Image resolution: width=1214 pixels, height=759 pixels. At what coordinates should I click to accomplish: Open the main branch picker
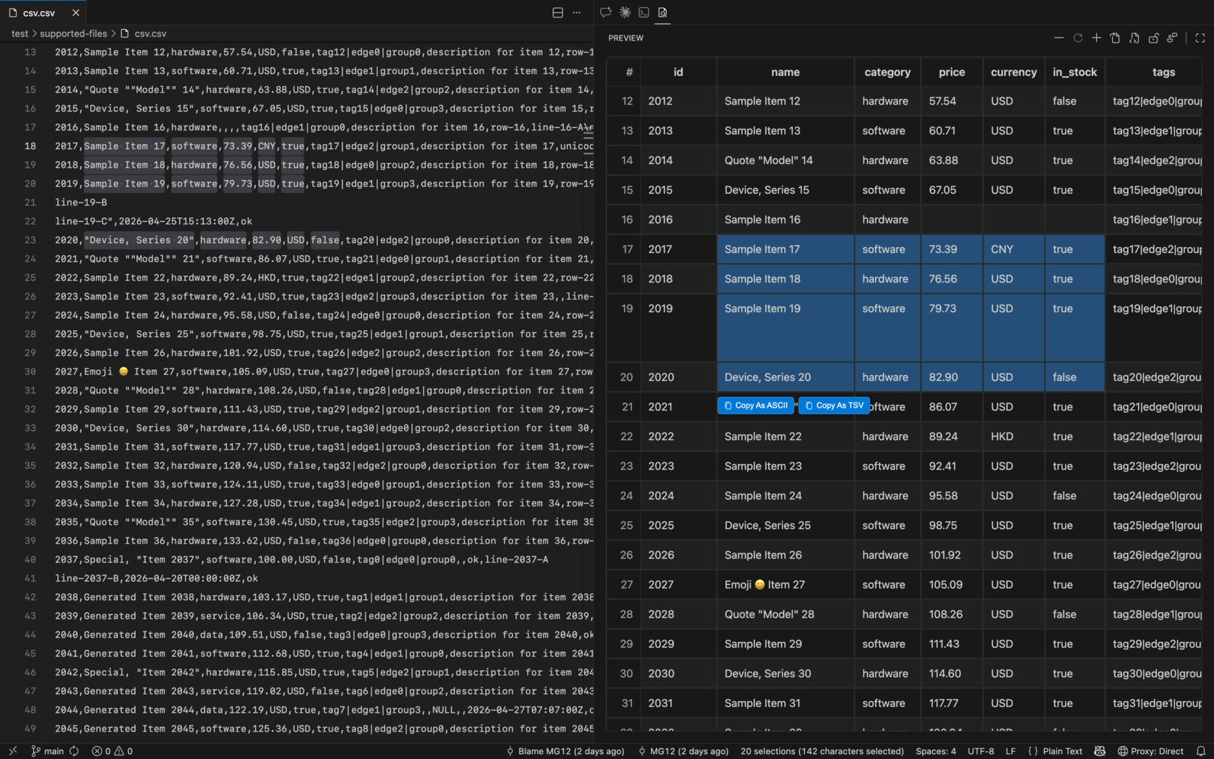(x=48, y=751)
